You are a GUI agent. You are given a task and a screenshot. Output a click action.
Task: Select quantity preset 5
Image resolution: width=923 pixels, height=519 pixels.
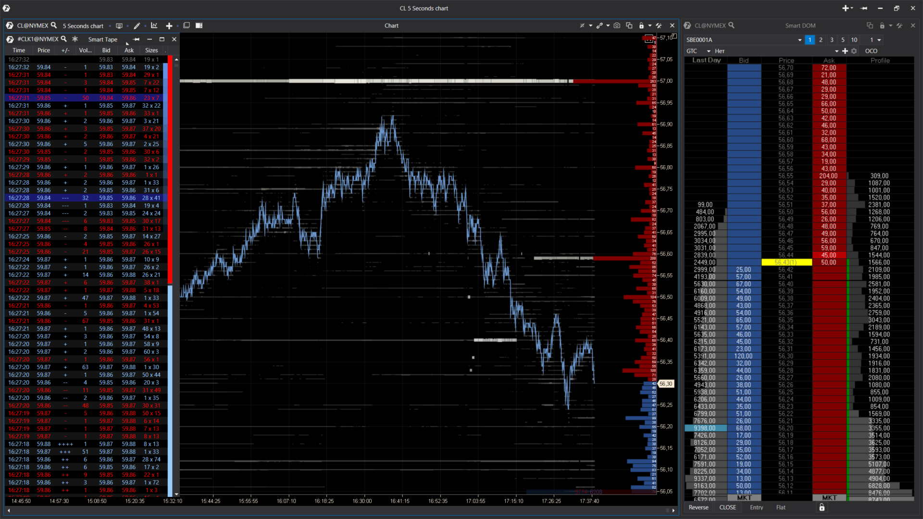click(x=843, y=40)
